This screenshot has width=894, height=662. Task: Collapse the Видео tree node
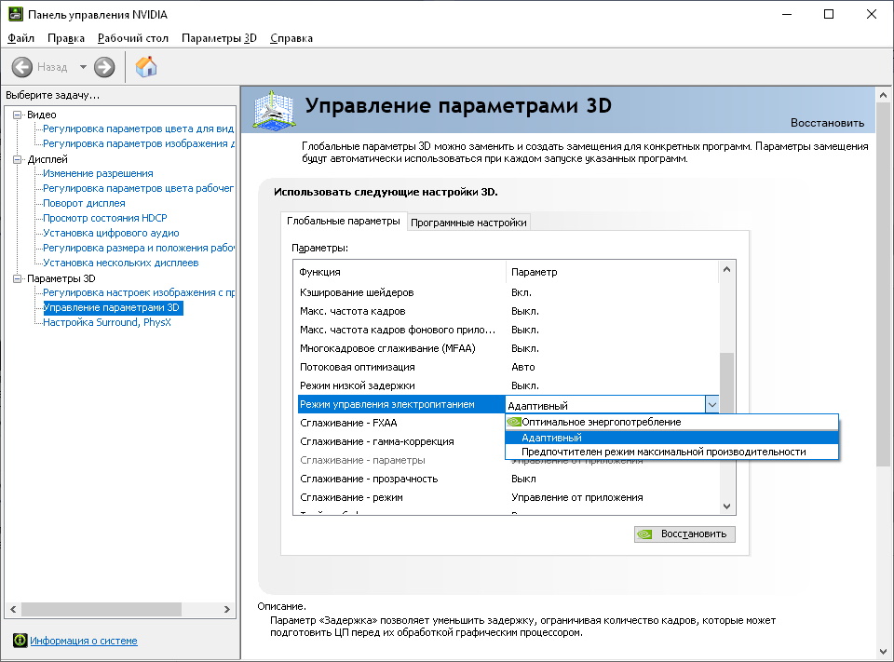tap(18, 115)
